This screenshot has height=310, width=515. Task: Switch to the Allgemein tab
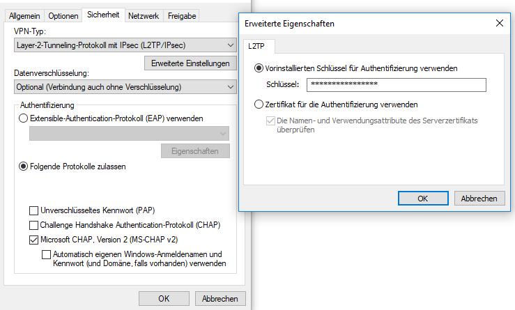tap(24, 16)
